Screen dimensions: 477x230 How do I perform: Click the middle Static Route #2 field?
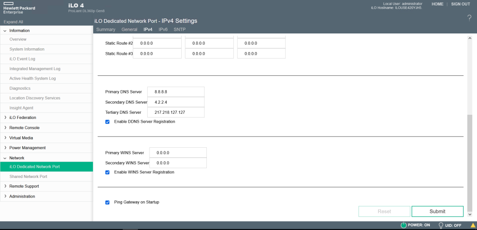(x=209, y=43)
